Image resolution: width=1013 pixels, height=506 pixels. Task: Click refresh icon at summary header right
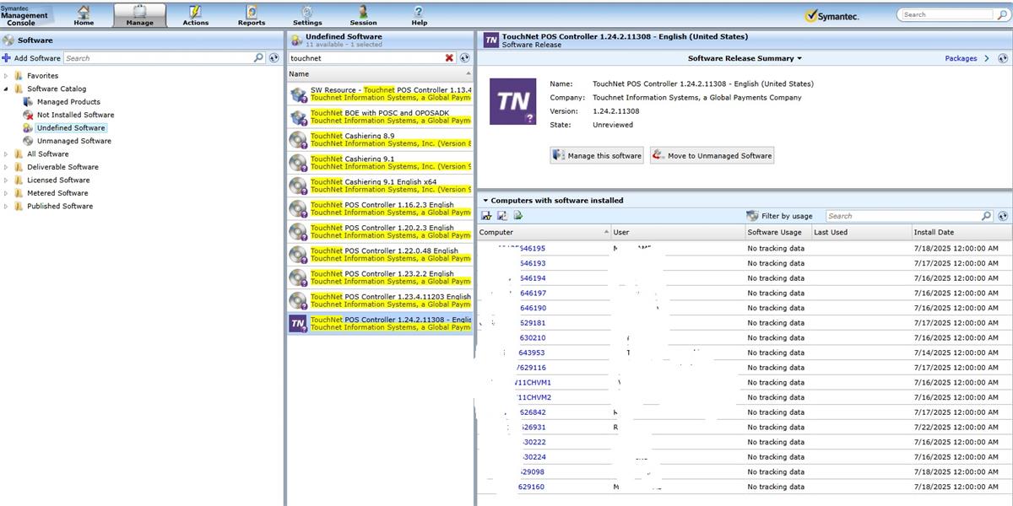[x=1003, y=58]
